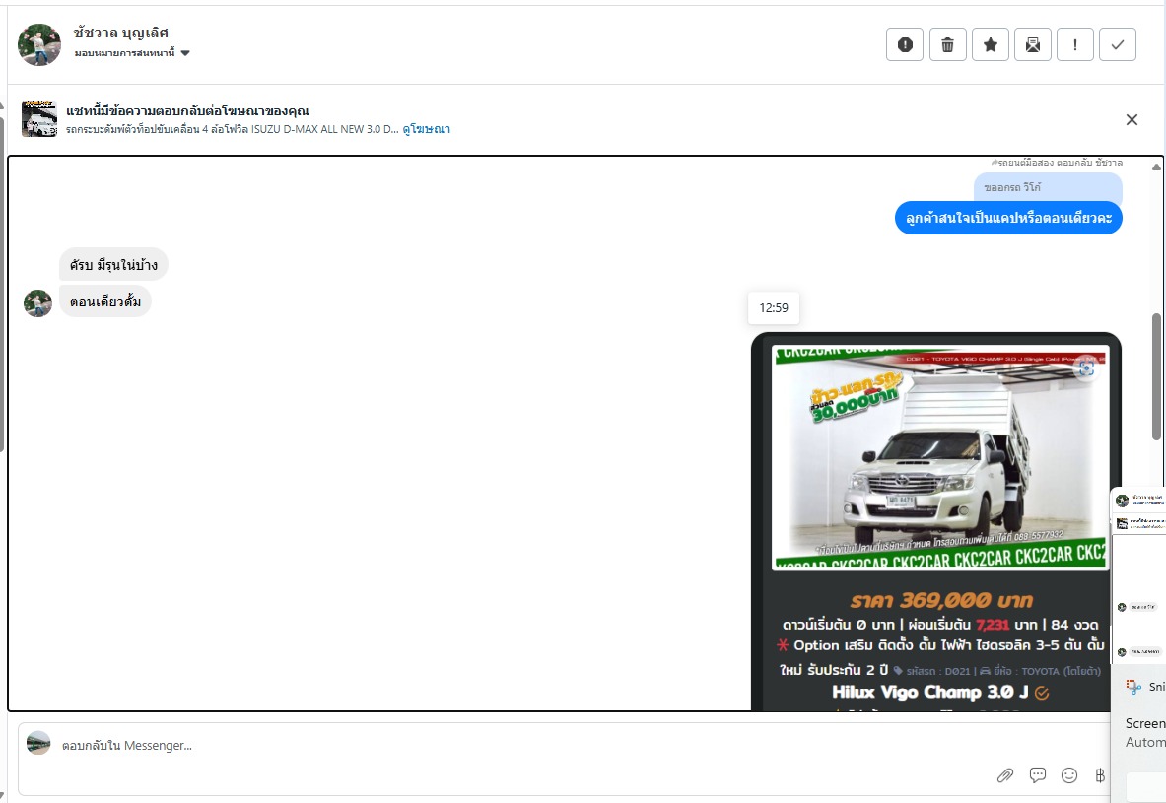Mark conversation done with checkmark

point(1118,44)
